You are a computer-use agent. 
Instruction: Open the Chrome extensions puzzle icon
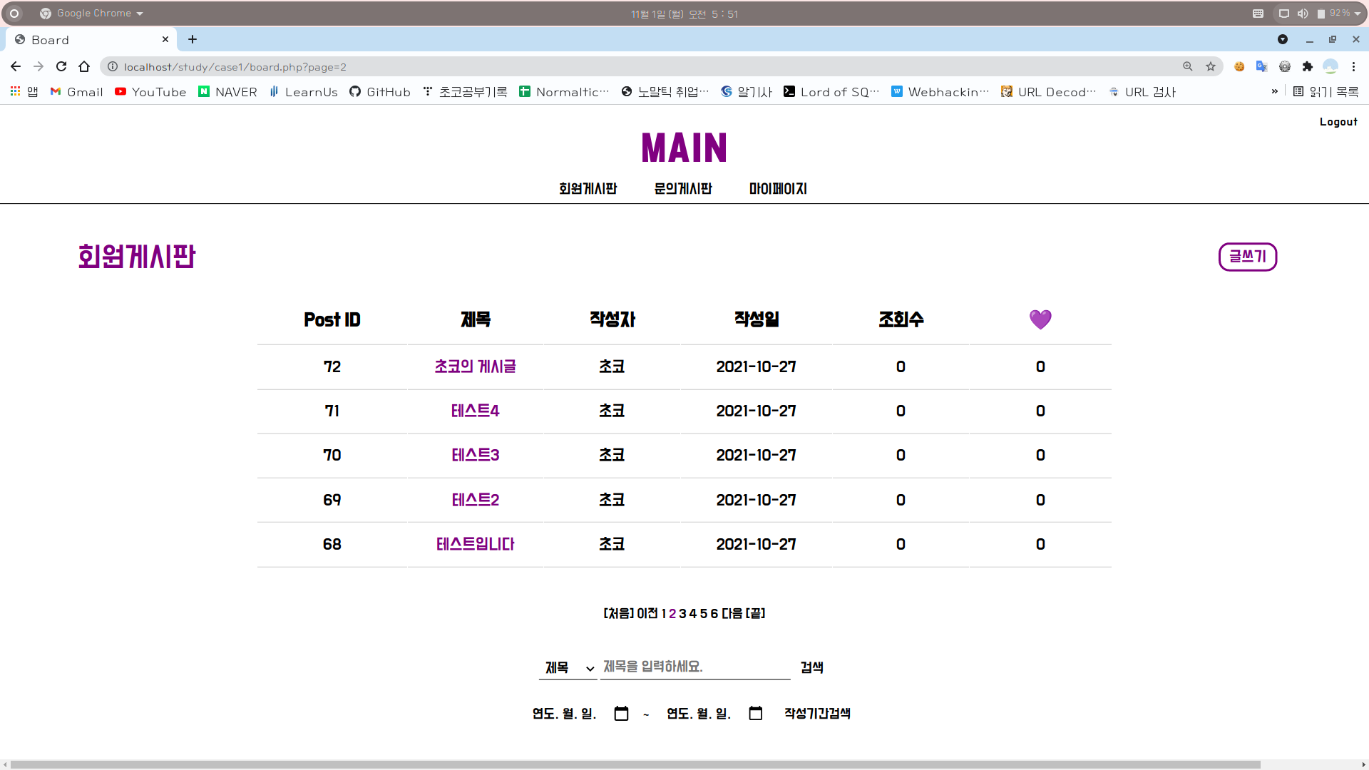[1307, 66]
